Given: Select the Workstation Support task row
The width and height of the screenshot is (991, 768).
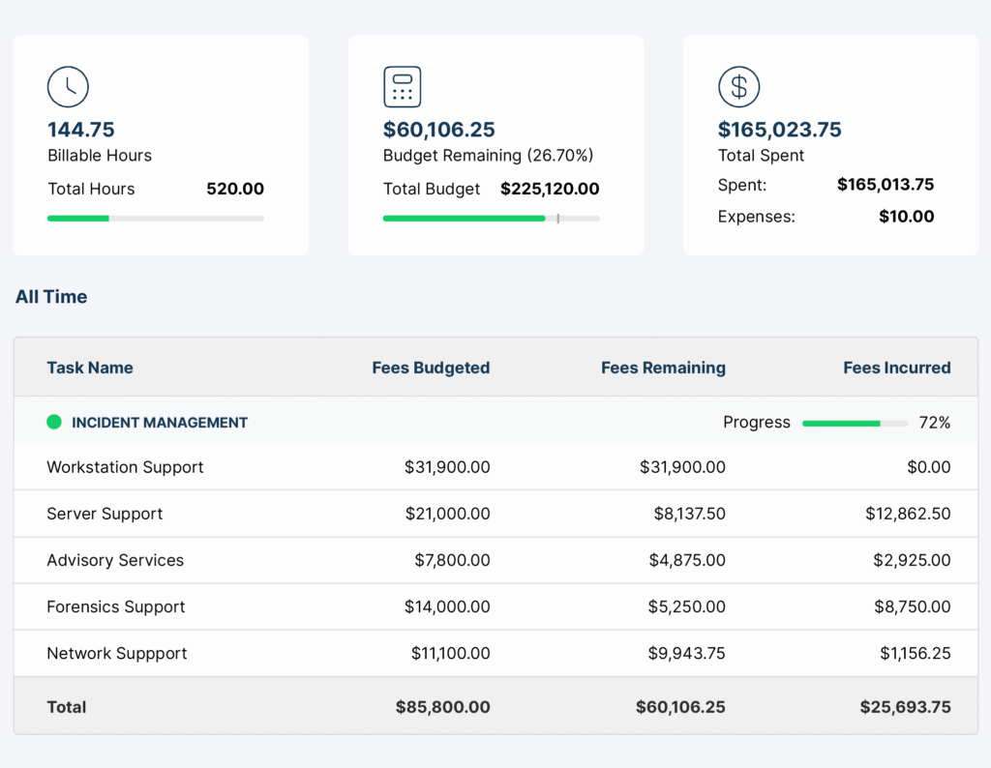Looking at the screenshot, I should point(125,467).
